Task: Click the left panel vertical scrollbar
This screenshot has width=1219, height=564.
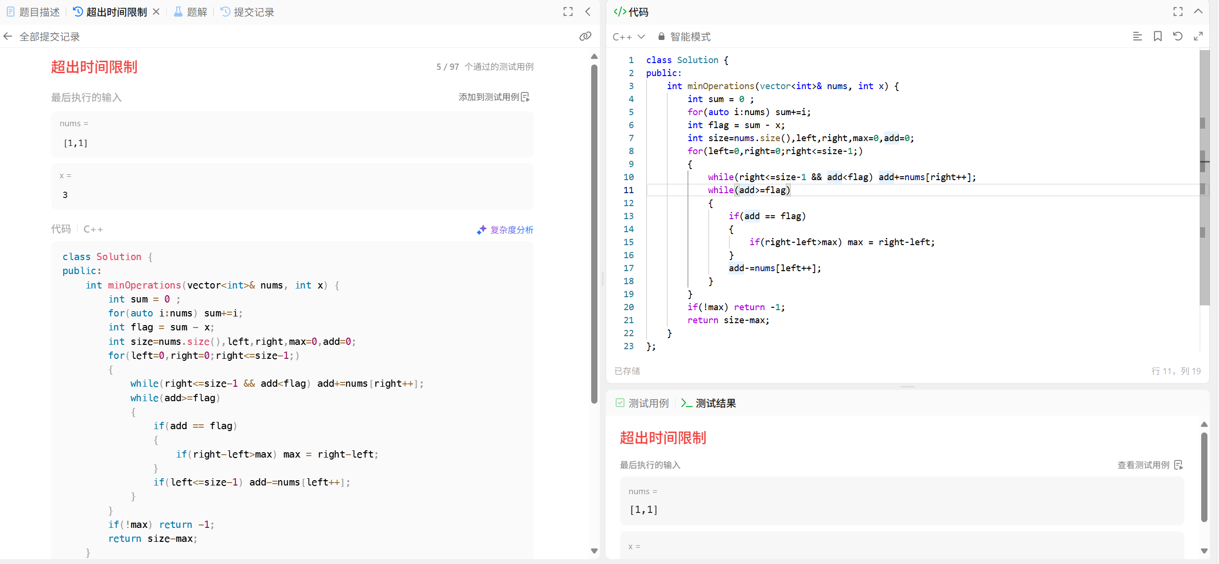Action: pos(594,234)
